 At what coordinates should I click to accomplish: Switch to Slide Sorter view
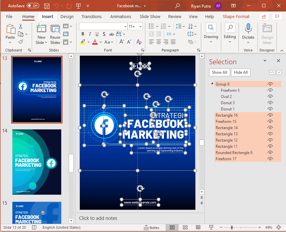coord(185,227)
